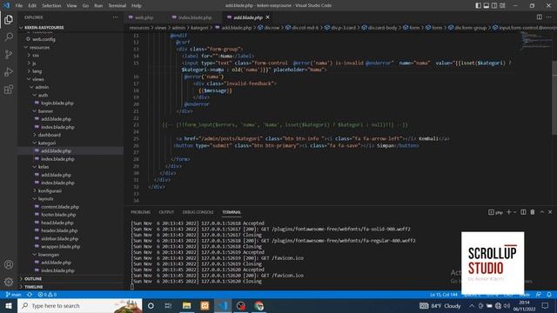Open the Explorer view in activity bar
Screen dimensions: 557x313
point(9,19)
